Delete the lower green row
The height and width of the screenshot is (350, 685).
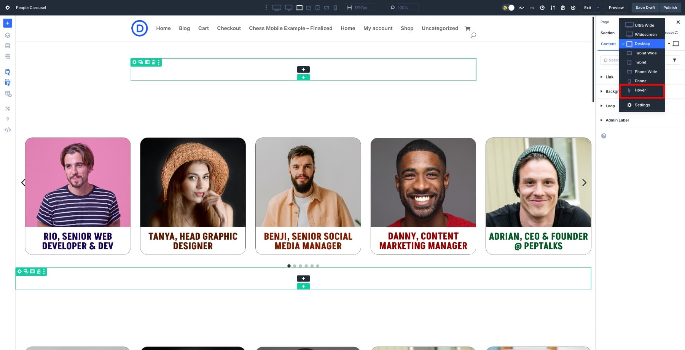pyautogui.click(x=38, y=271)
